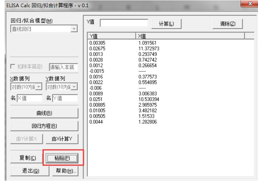The image size is (258, 181).
Task: Select the row with Y value 0.02675
Action: click(171, 48)
